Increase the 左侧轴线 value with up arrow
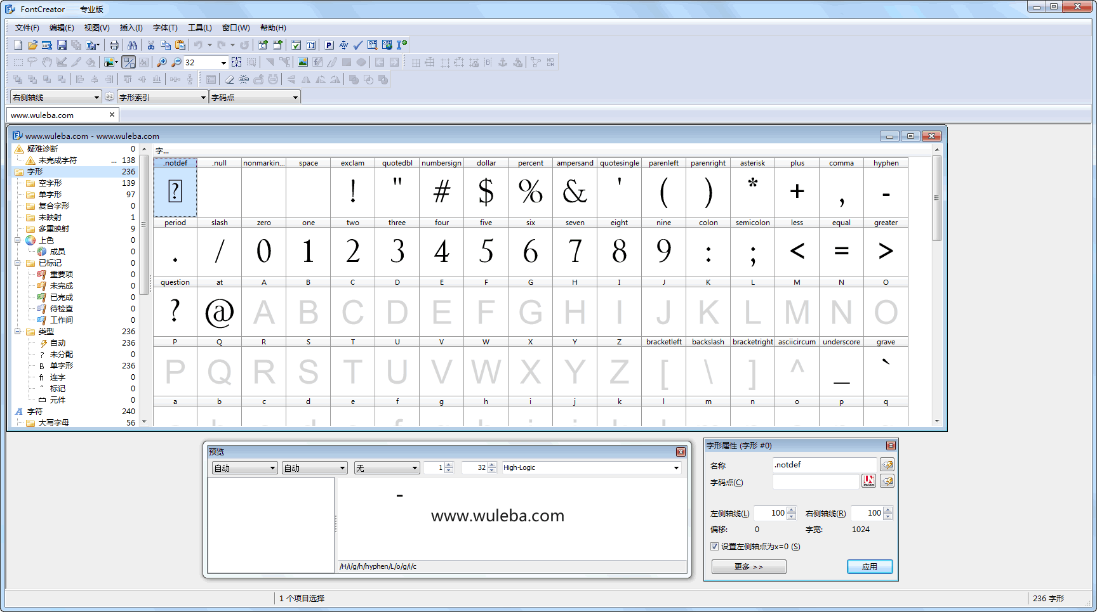The height and width of the screenshot is (612, 1097). [x=791, y=510]
